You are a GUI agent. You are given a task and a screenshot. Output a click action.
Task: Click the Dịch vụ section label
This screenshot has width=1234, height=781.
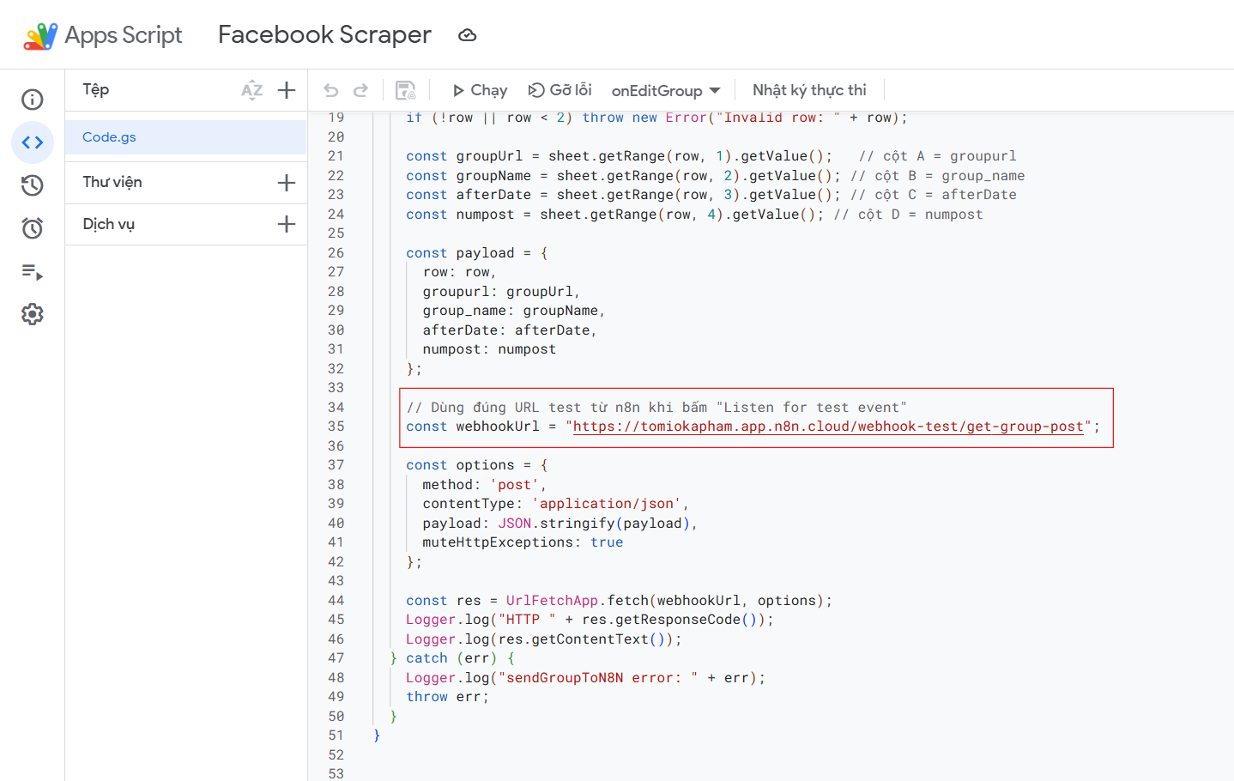click(x=109, y=224)
